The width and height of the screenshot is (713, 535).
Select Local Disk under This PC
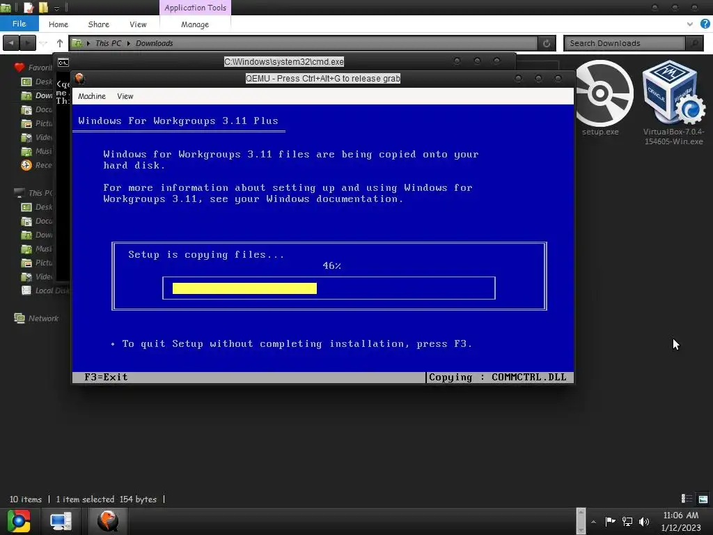[x=45, y=290]
